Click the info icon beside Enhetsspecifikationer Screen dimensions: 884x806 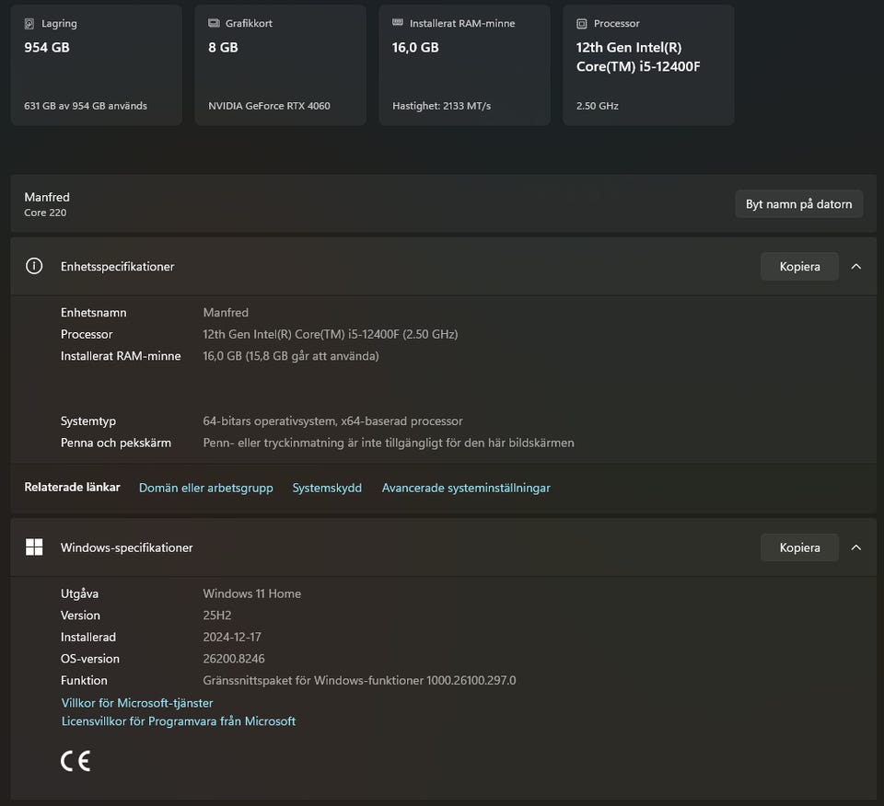tap(34, 266)
